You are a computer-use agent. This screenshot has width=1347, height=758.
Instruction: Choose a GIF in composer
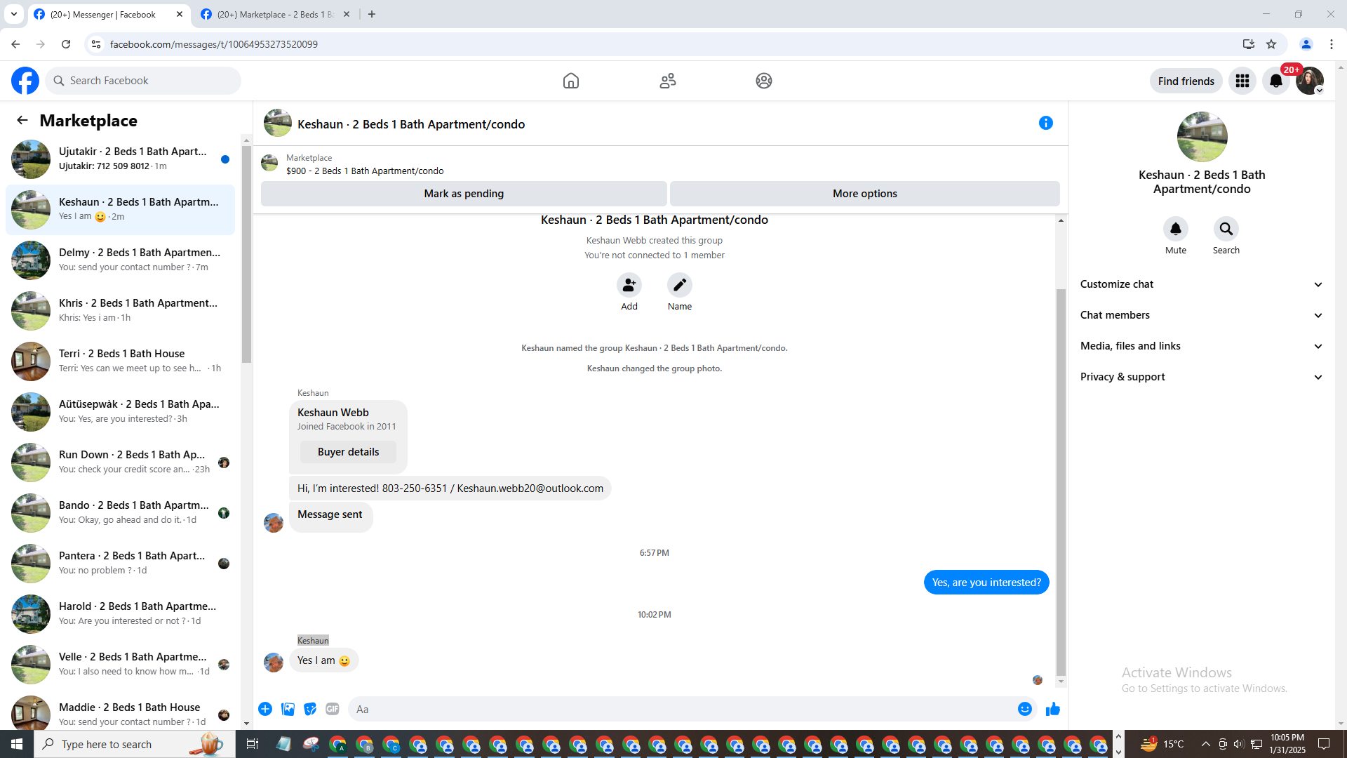(333, 709)
